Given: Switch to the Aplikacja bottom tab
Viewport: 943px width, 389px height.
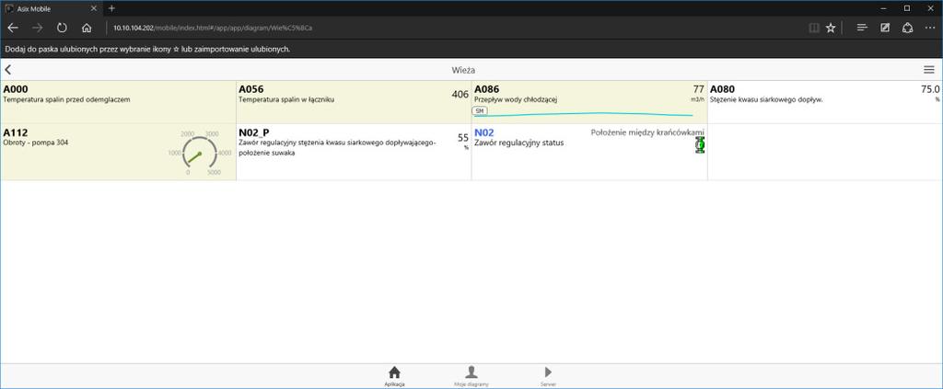Looking at the screenshot, I should click(394, 376).
